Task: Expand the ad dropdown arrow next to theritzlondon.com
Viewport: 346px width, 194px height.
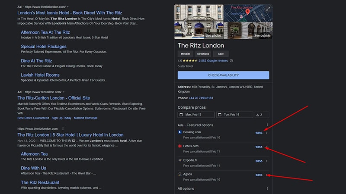Action: pos(69,7)
